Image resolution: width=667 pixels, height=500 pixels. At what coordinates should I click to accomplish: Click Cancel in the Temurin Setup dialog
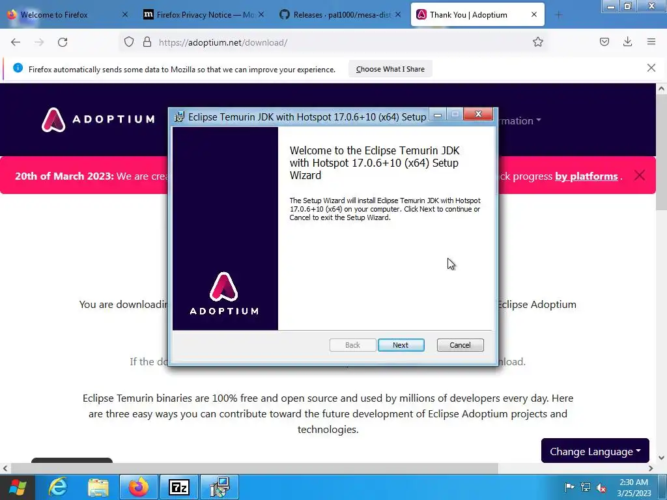(460, 345)
